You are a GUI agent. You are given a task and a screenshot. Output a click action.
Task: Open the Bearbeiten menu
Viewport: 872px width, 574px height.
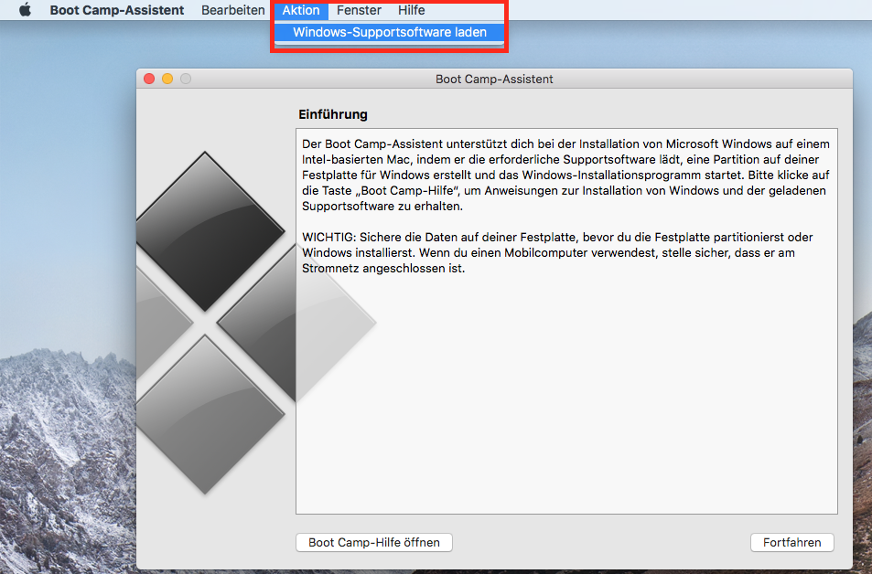point(233,10)
